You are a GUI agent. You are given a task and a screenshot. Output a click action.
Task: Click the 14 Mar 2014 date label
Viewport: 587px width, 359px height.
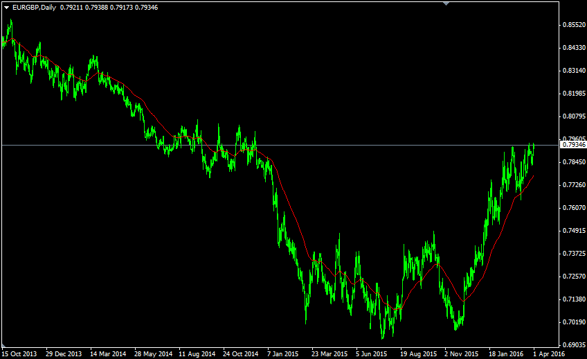108,353
